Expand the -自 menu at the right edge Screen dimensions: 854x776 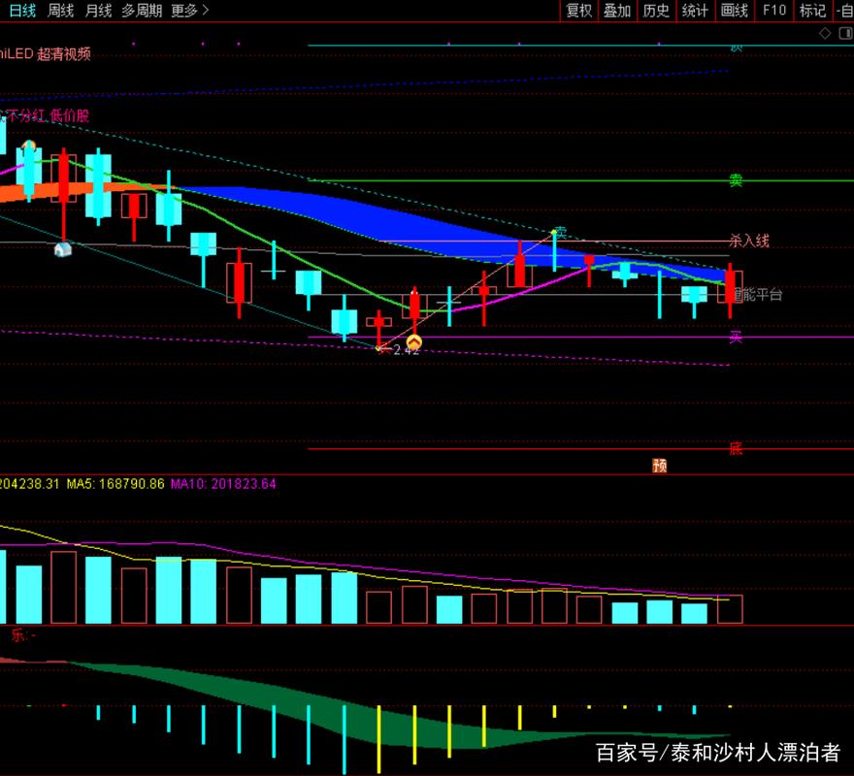(x=843, y=11)
